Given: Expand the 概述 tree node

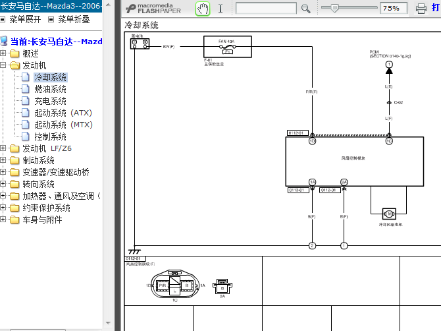Looking at the screenshot, I should coord(3,53).
